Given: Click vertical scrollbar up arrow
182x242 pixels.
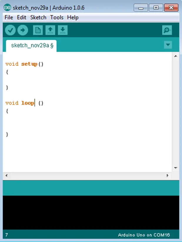Looking at the screenshot, I should (x=176, y=56).
